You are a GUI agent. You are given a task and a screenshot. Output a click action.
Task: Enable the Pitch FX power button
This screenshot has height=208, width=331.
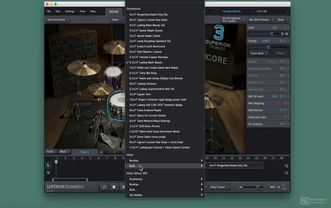click(281, 75)
